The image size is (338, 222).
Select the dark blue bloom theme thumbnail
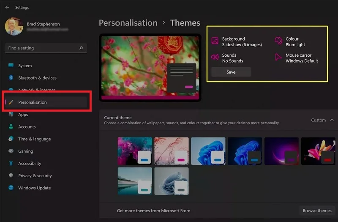point(245,151)
